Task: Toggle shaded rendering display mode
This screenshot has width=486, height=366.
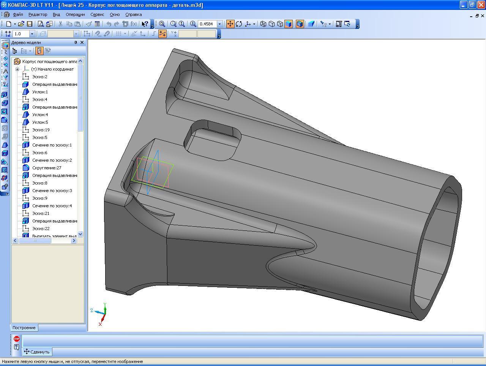Action: [x=289, y=24]
